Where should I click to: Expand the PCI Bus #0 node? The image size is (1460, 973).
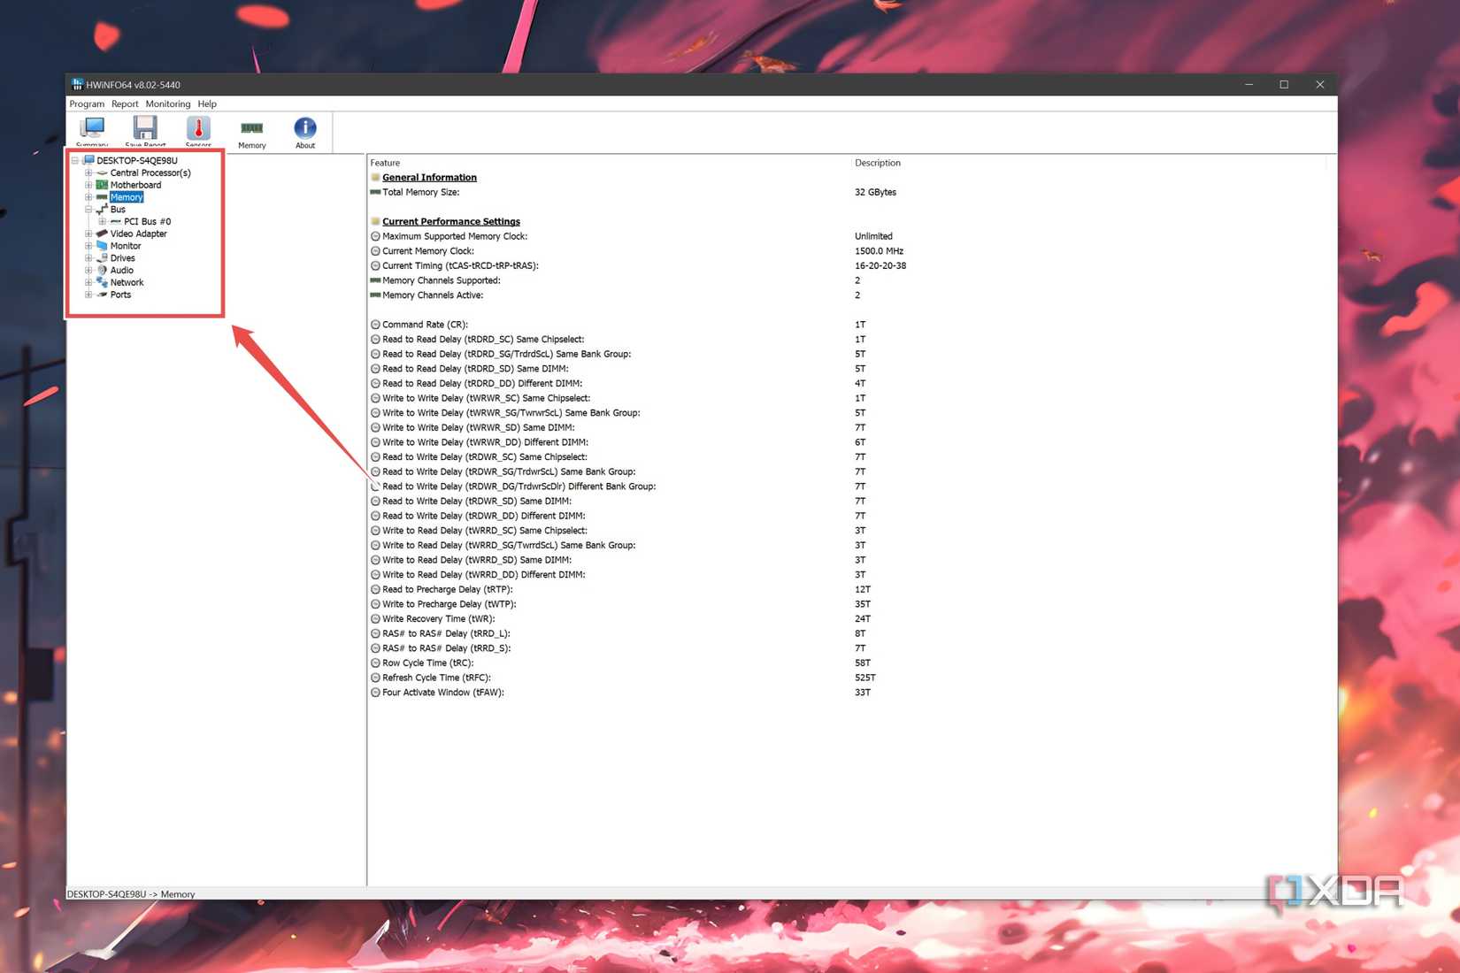[x=103, y=221]
